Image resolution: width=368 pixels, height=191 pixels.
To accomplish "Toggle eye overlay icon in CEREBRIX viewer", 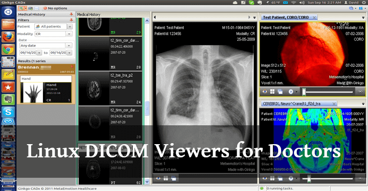I will pos(265,179).
